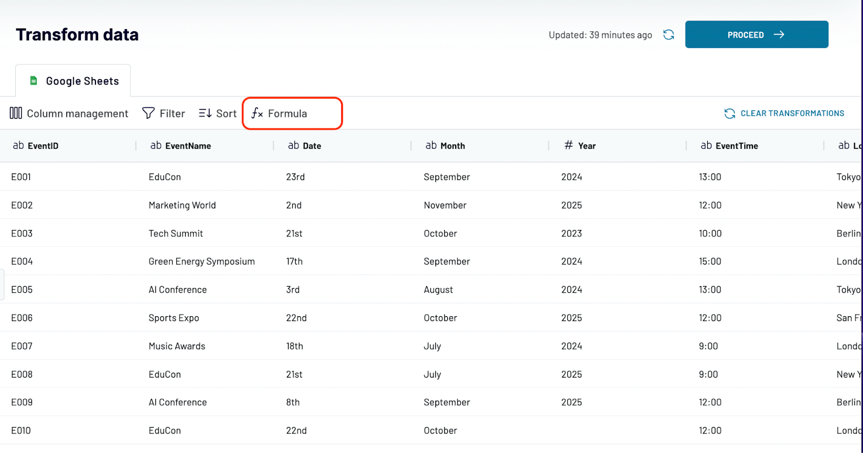The width and height of the screenshot is (863, 453).
Task: Expand the collapsed side panel handle at left edge
Action: [2, 284]
